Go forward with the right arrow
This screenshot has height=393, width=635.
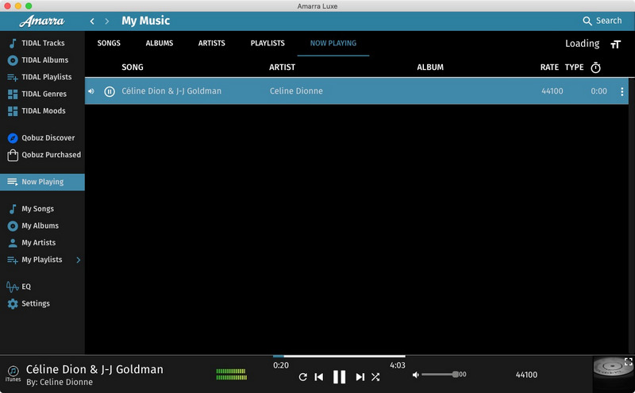coord(107,21)
